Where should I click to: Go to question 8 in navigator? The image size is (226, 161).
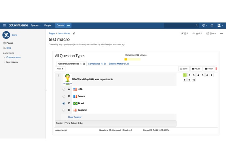(185, 80)
